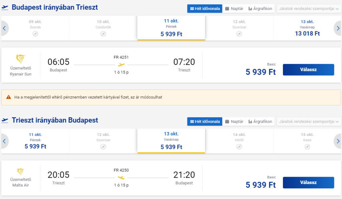Switch return view to Naptár

[234, 121]
